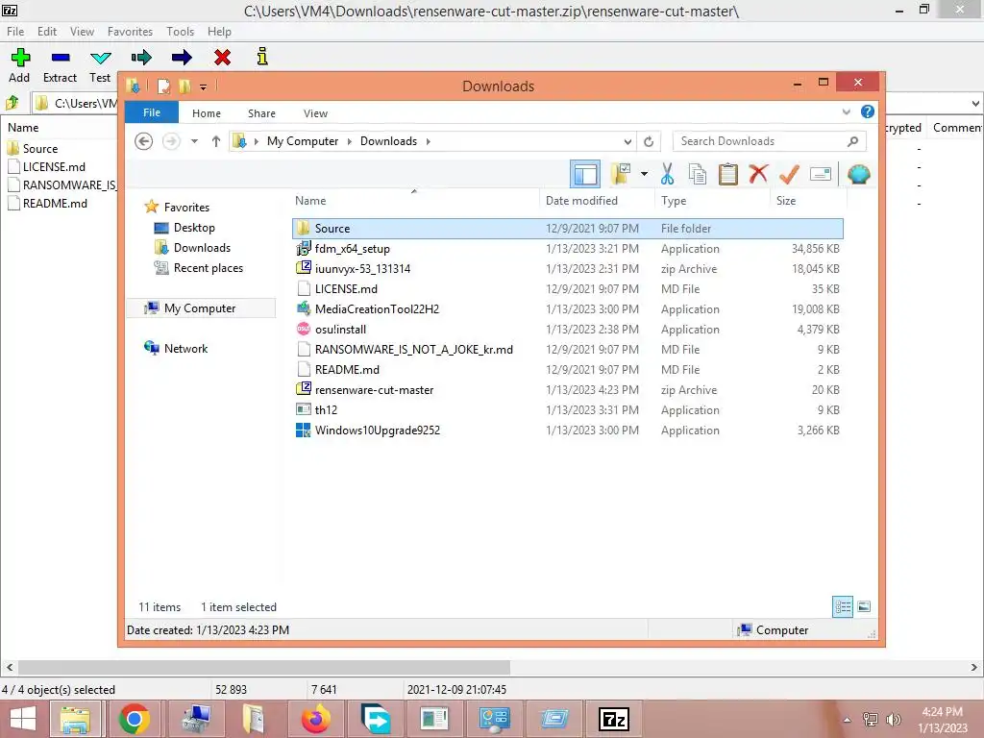984x738 pixels.
Task: Expand the address bar history dropdown in Downloads
Action: tap(627, 142)
